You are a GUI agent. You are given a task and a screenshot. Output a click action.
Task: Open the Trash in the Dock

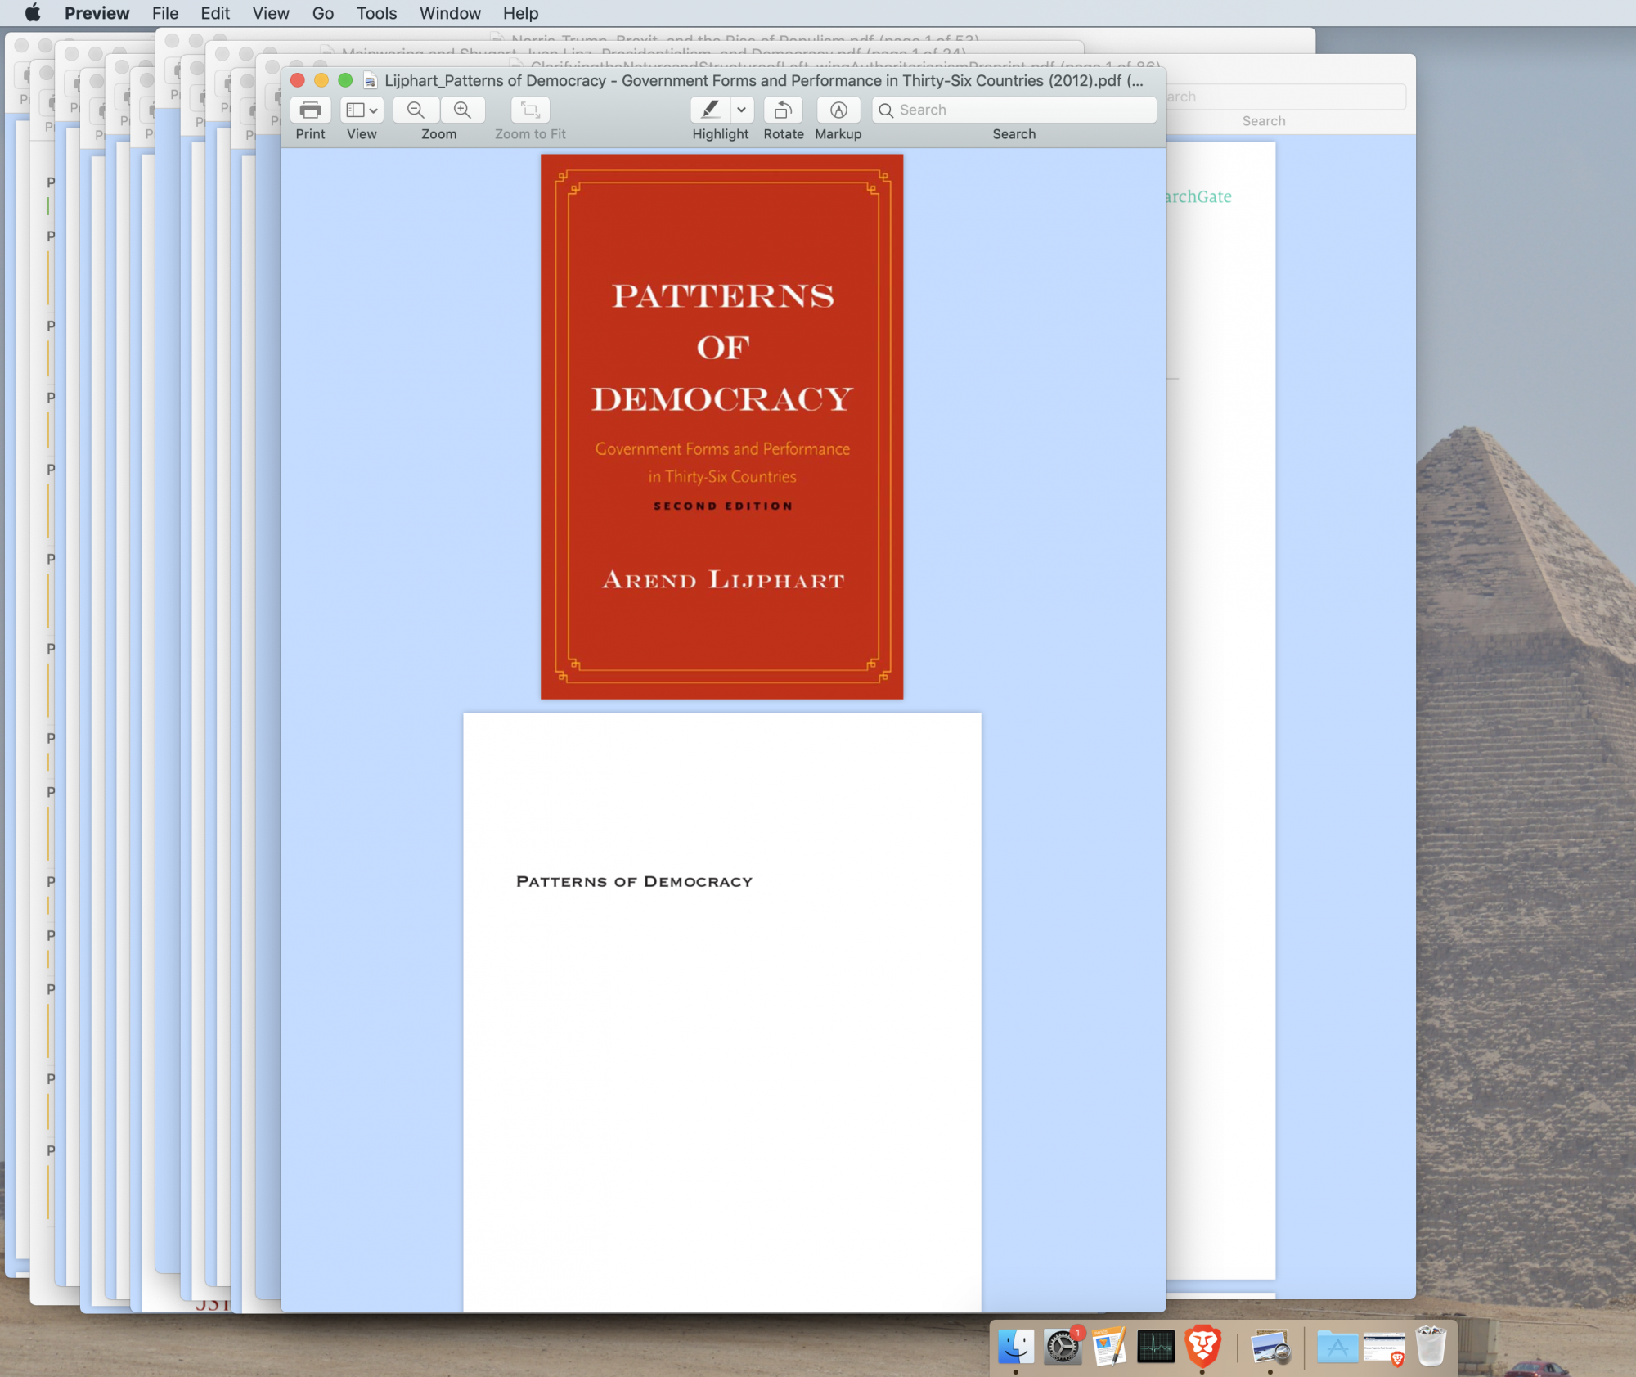pyautogui.click(x=1431, y=1346)
